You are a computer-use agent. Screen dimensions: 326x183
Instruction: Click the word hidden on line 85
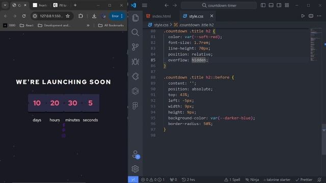pyautogui.click(x=199, y=60)
